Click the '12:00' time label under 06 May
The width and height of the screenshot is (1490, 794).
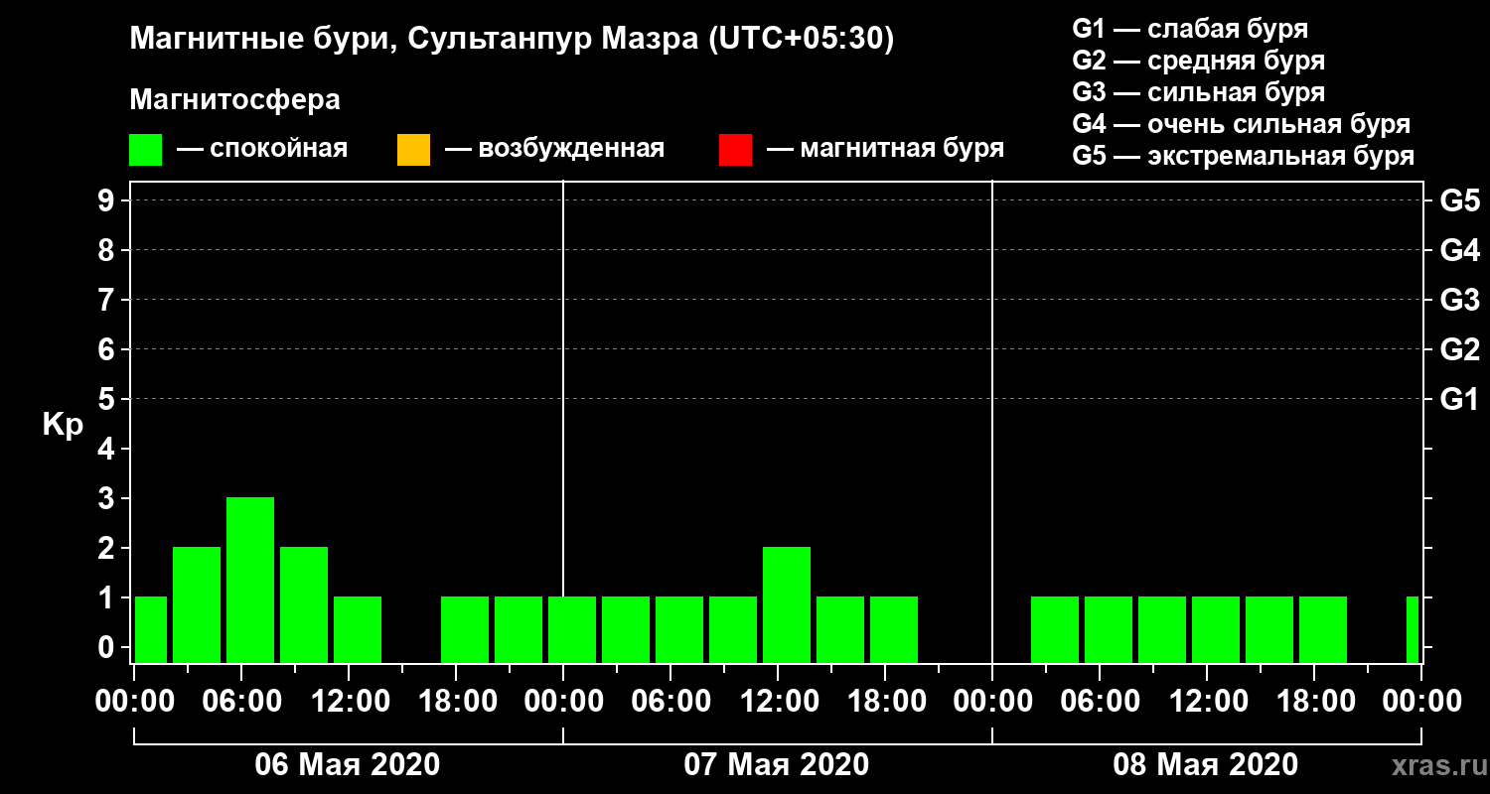coord(349,702)
